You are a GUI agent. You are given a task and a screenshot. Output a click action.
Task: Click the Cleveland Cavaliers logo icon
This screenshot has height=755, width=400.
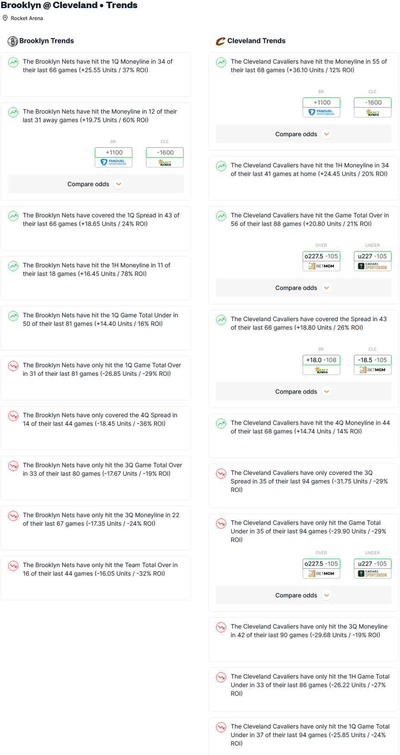(x=220, y=41)
